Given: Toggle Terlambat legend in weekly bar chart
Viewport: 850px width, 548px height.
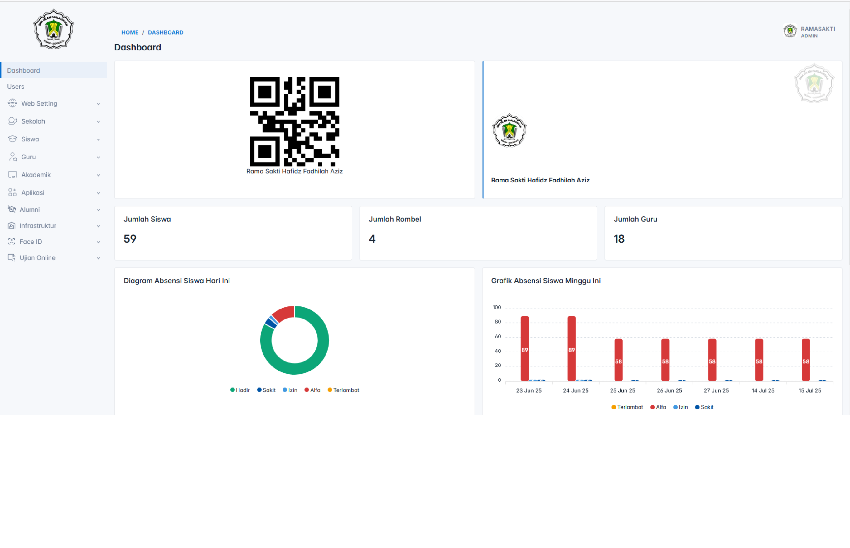Looking at the screenshot, I should [x=627, y=407].
